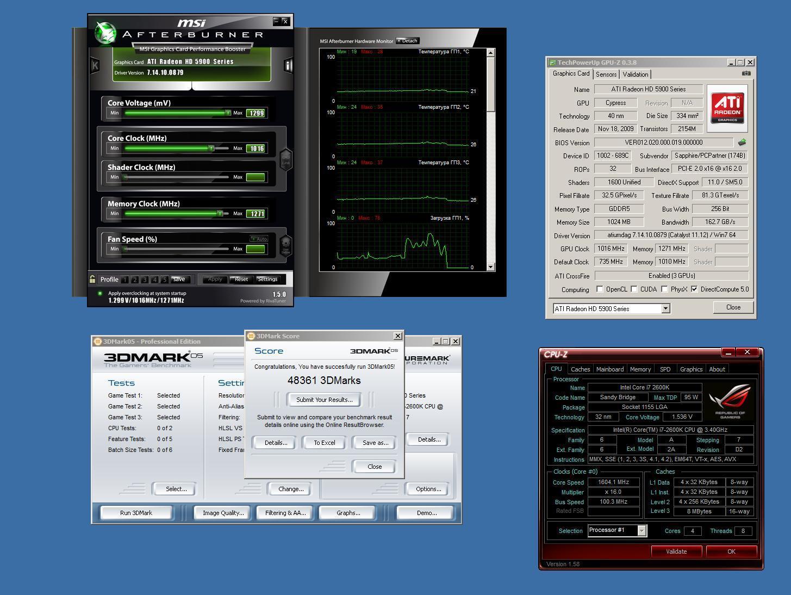Screen dimensions: 791x595
Task: Select Afterburner profile slot 5
Action: [x=164, y=280]
